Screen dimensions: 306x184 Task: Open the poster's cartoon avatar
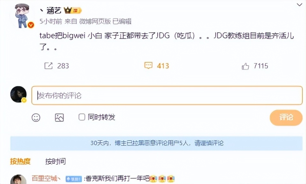(22, 16)
